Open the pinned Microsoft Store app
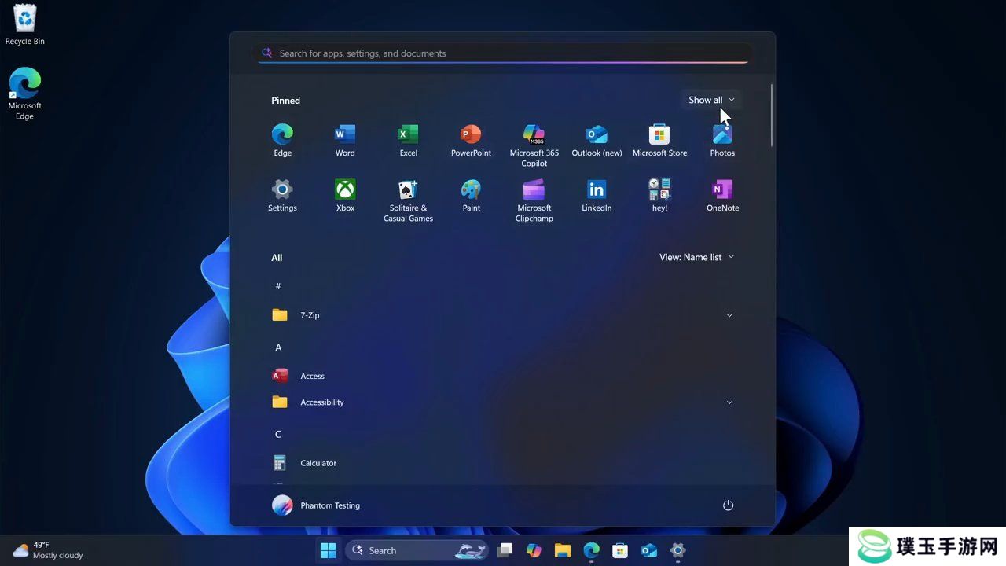The height and width of the screenshot is (566, 1006). 659,141
